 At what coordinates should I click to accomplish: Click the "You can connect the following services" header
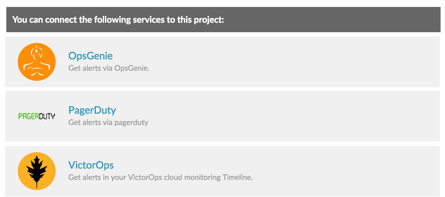[x=118, y=20]
